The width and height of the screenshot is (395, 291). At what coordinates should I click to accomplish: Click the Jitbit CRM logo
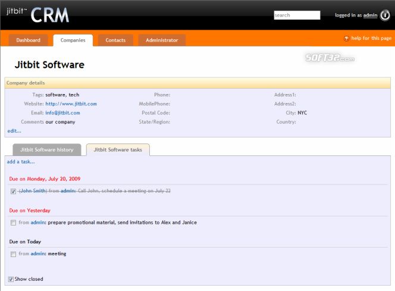click(x=38, y=15)
